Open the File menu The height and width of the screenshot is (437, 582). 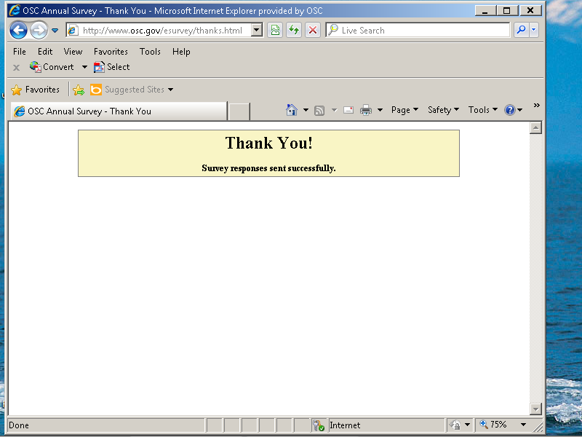(x=20, y=52)
